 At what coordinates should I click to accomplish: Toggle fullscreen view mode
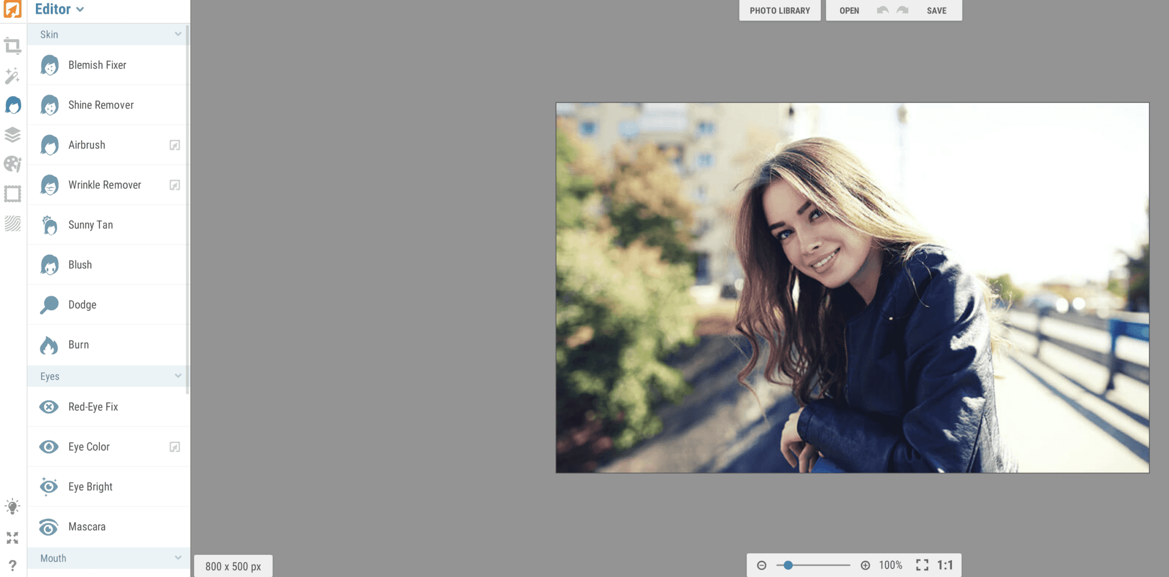coord(13,537)
